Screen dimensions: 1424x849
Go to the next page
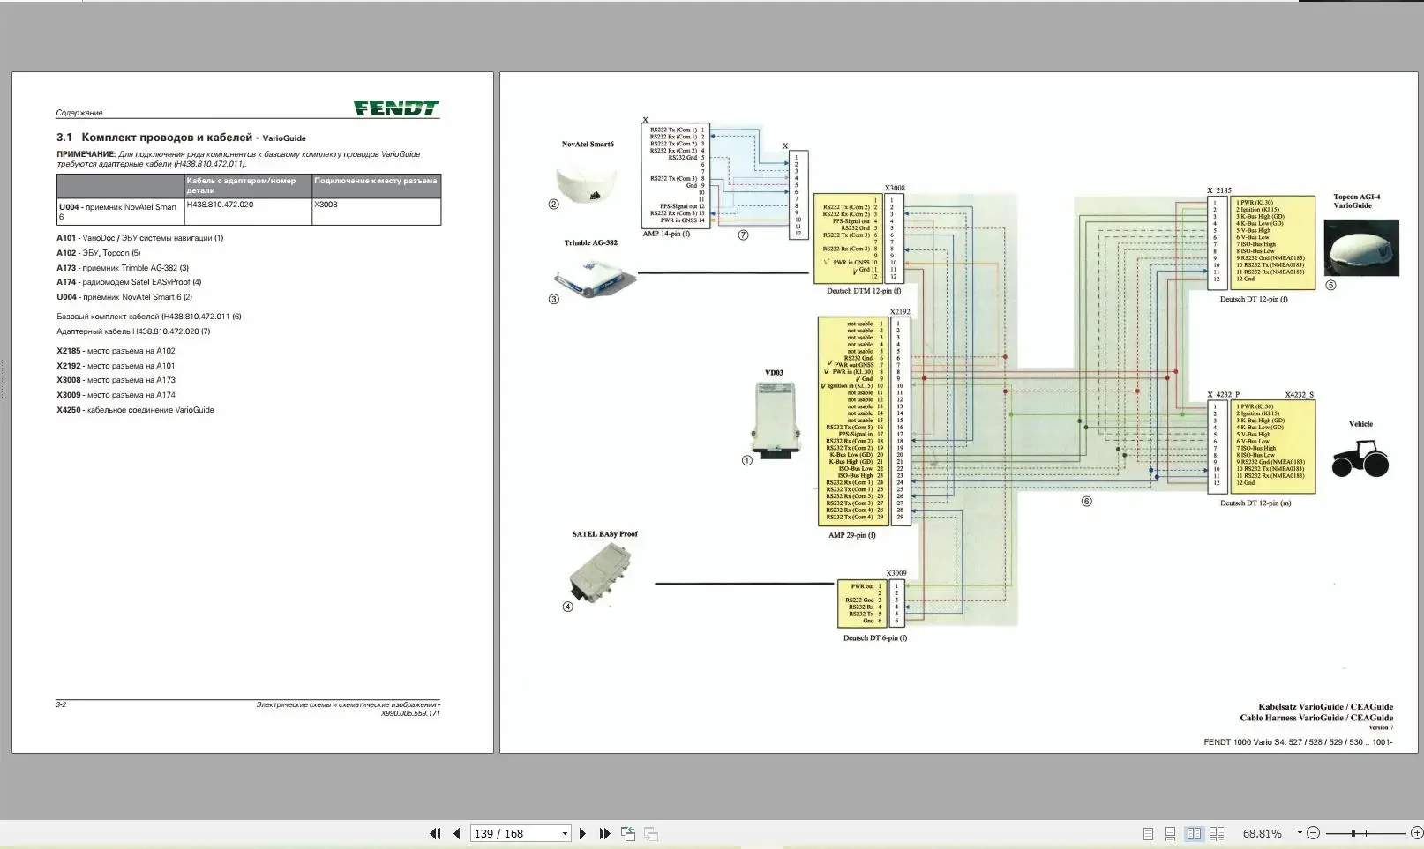point(582,833)
